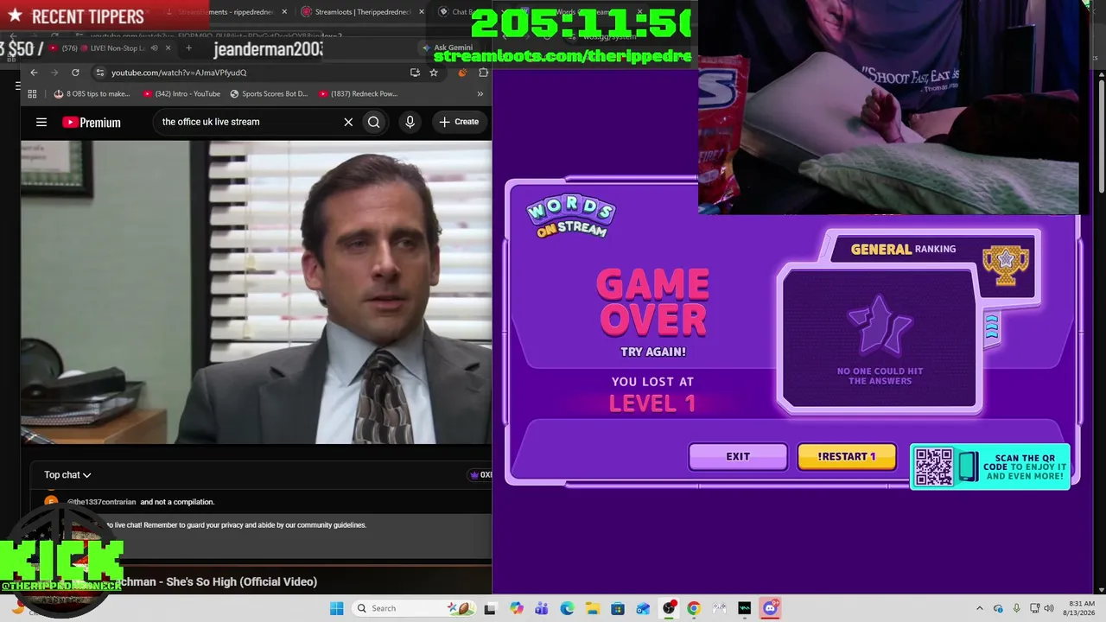This screenshot has height=622, width=1106.
Task: Open the YouTube Create button
Action: click(x=459, y=122)
